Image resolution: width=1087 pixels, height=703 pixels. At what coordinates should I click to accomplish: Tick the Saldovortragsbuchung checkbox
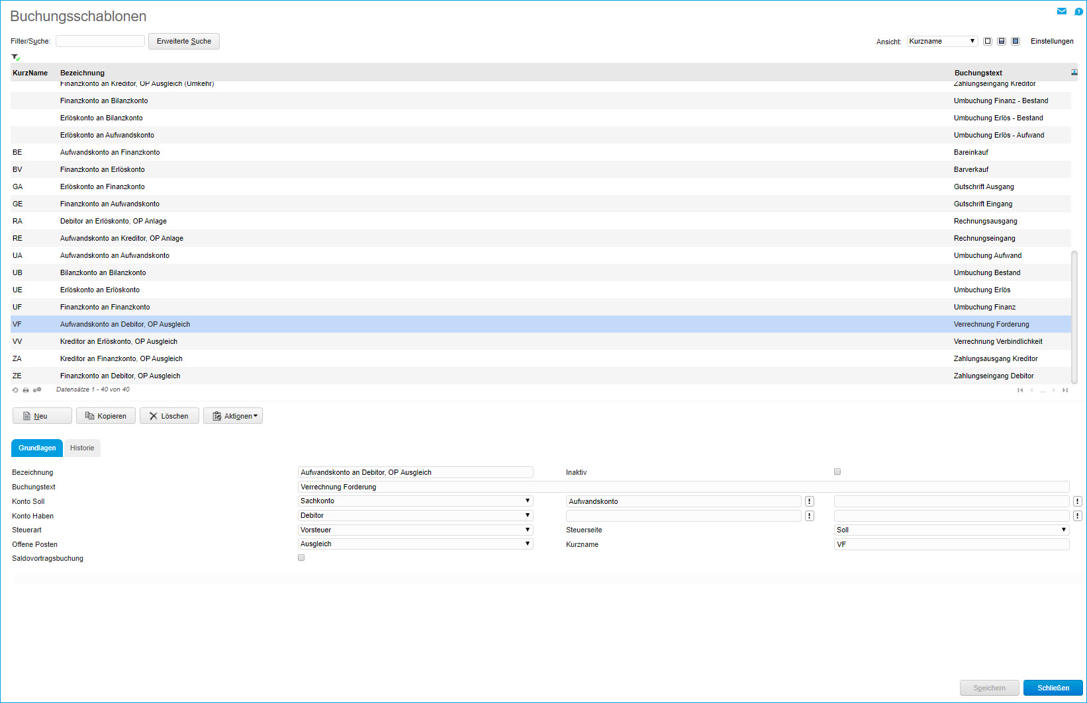[x=301, y=558]
